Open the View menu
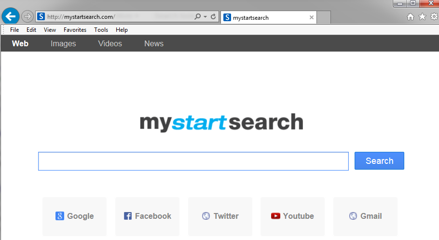Image resolution: width=439 pixels, height=240 pixels. click(50, 30)
